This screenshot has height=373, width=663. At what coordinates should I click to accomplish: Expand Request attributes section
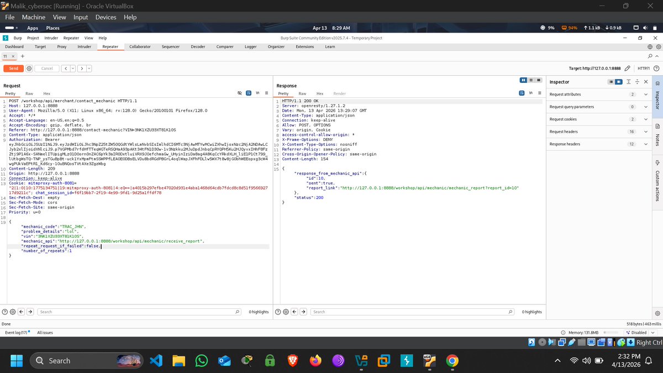tap(645, 94)
